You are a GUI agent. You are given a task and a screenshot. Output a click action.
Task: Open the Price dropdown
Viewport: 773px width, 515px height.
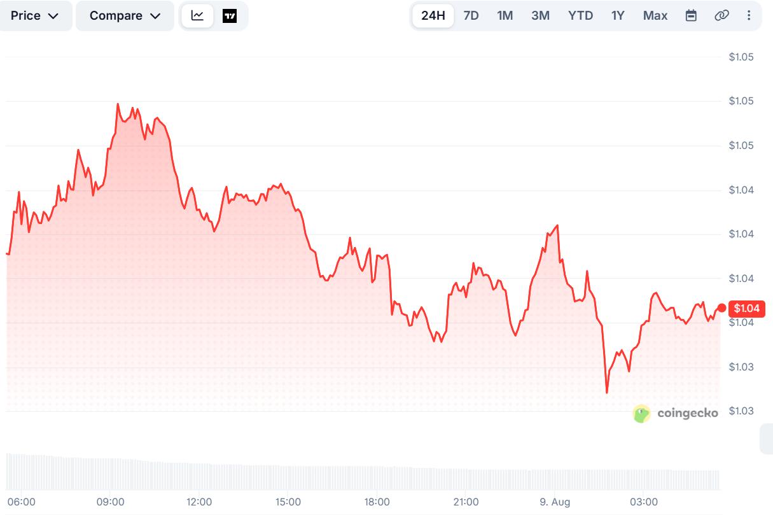(x=34, y=16)
